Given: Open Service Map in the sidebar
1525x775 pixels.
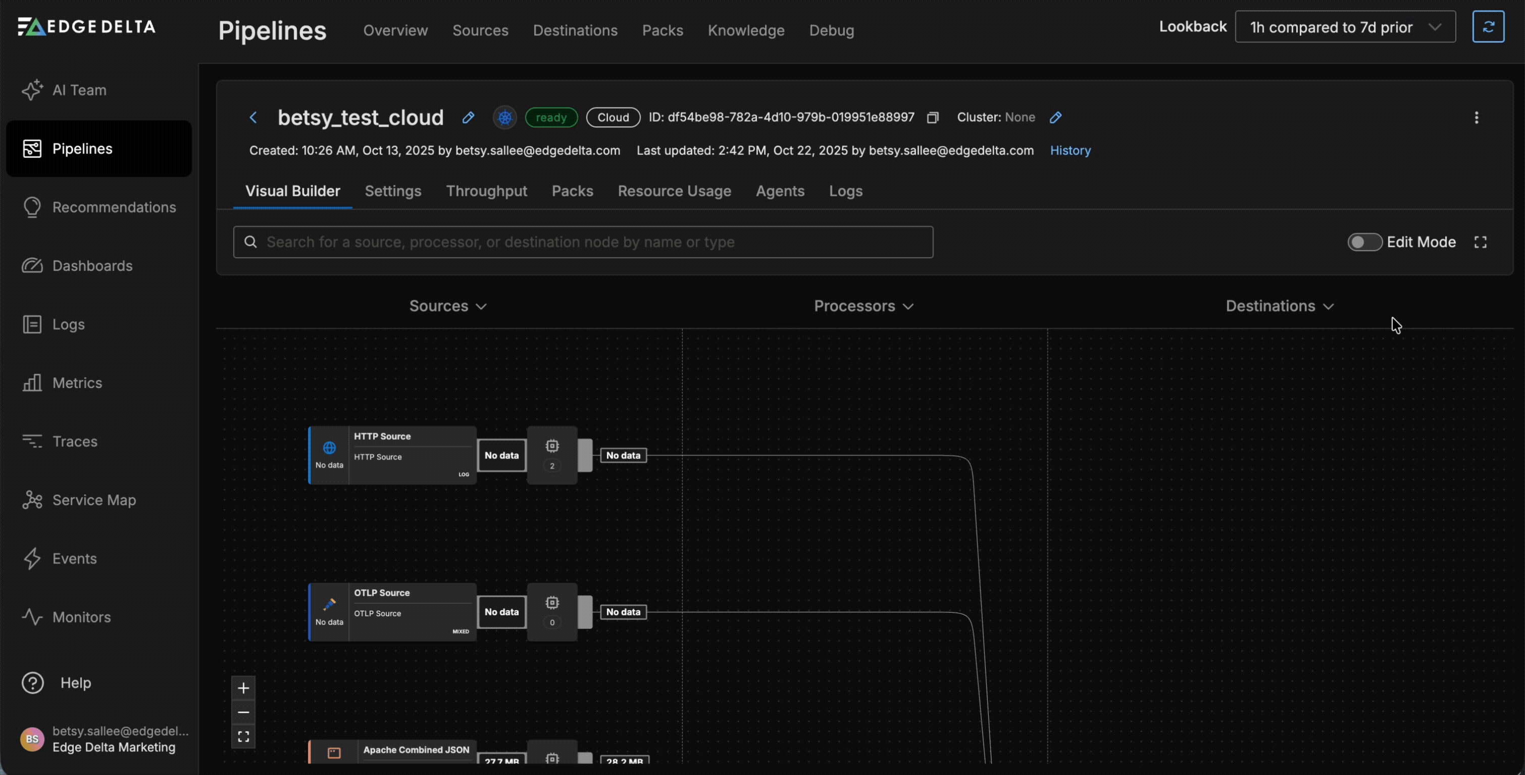Looking at the screenshot, I should pos(93,500).
